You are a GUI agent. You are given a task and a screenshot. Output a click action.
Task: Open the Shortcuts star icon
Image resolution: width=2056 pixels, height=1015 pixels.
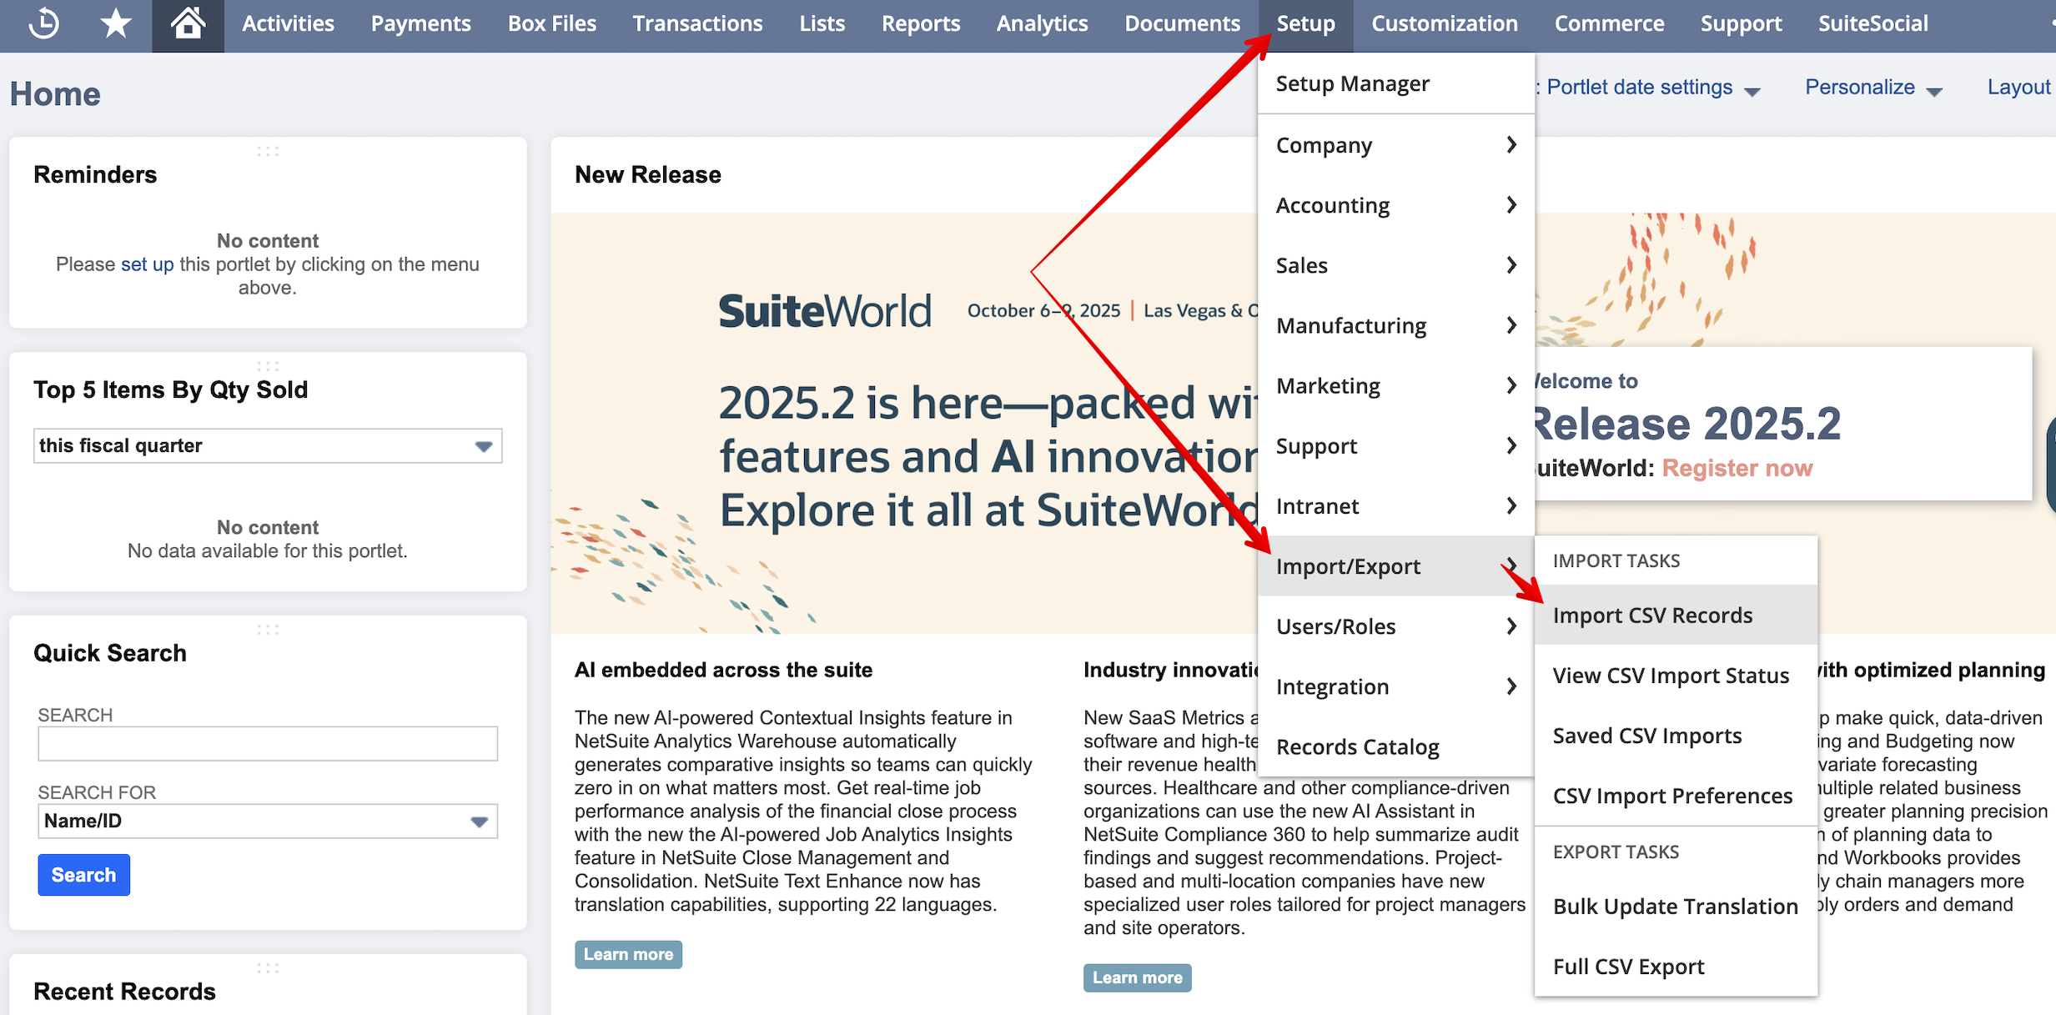[115, 23]
